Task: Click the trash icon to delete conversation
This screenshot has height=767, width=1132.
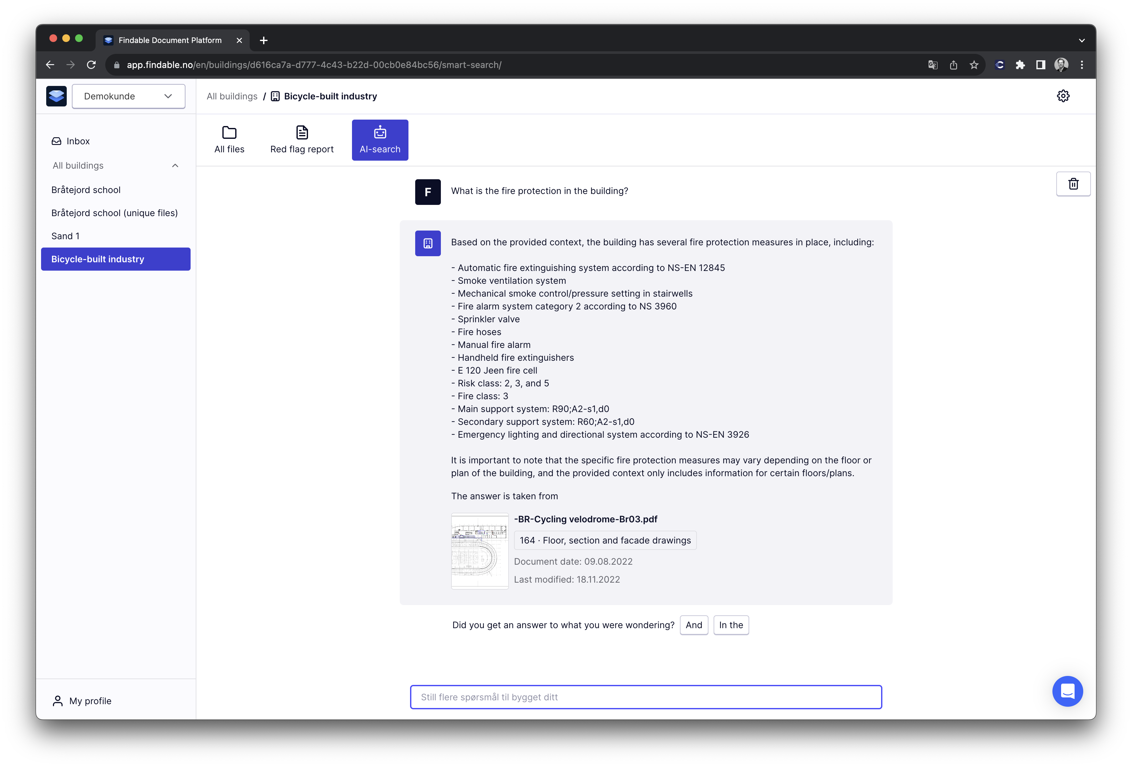Action: (x=1073, y=184)
